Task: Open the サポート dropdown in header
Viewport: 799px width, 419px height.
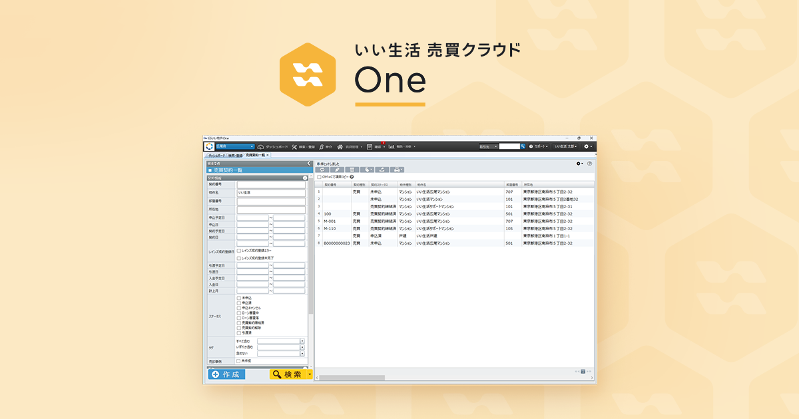Action: click(x=539, y=146)
